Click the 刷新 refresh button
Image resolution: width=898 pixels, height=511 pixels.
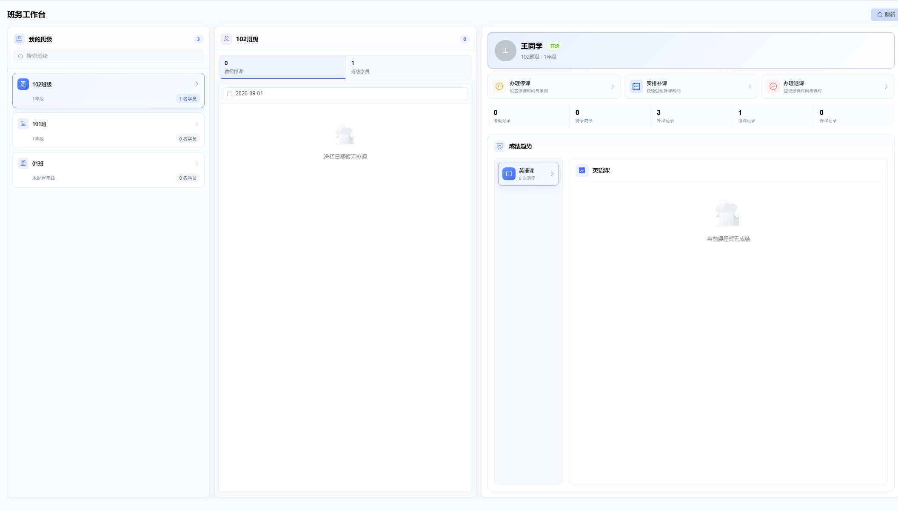pyautogui.click(x=885, y=14)
